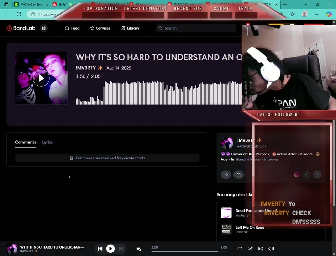Click the #beatkillersonly hashtag
This screenshot has height=256, width=336.
pos(250,159)
